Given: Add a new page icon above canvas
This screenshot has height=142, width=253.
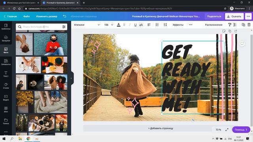Looking at the screenshot, I should pos(236,31).
